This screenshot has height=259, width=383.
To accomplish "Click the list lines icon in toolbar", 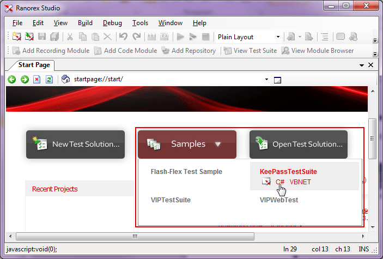I will tap(325, 37).
